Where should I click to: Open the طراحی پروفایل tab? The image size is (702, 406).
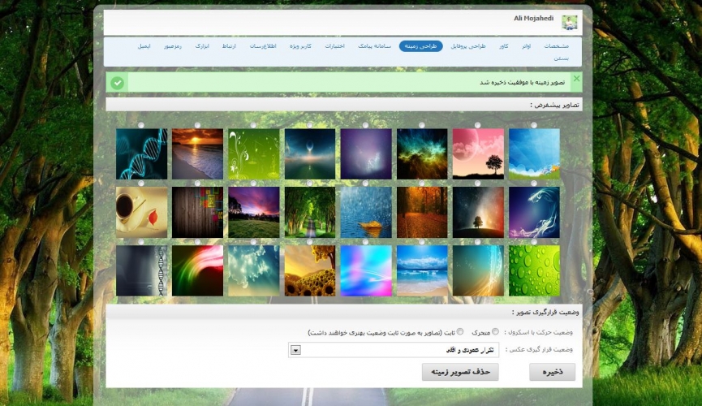[x=467, y=46]
